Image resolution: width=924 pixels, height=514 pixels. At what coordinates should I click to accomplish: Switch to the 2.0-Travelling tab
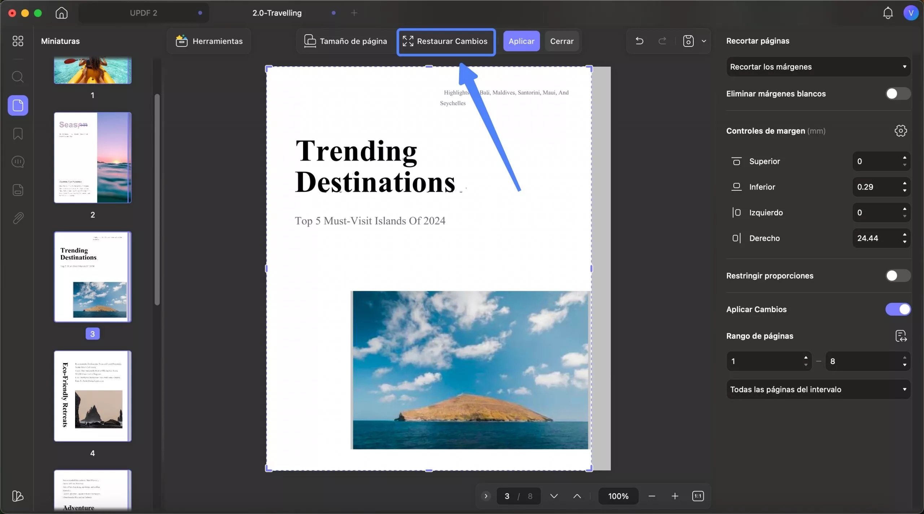coord(277,13)
